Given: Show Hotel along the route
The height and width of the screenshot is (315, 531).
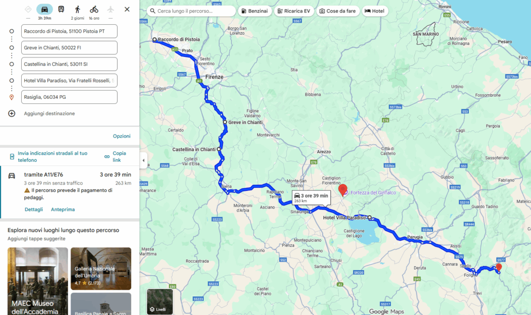Looking at the screenshot, I should [x=374, y=11].
